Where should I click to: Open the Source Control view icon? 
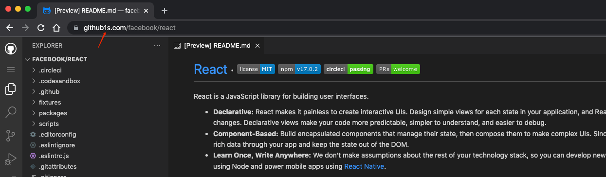11,136
